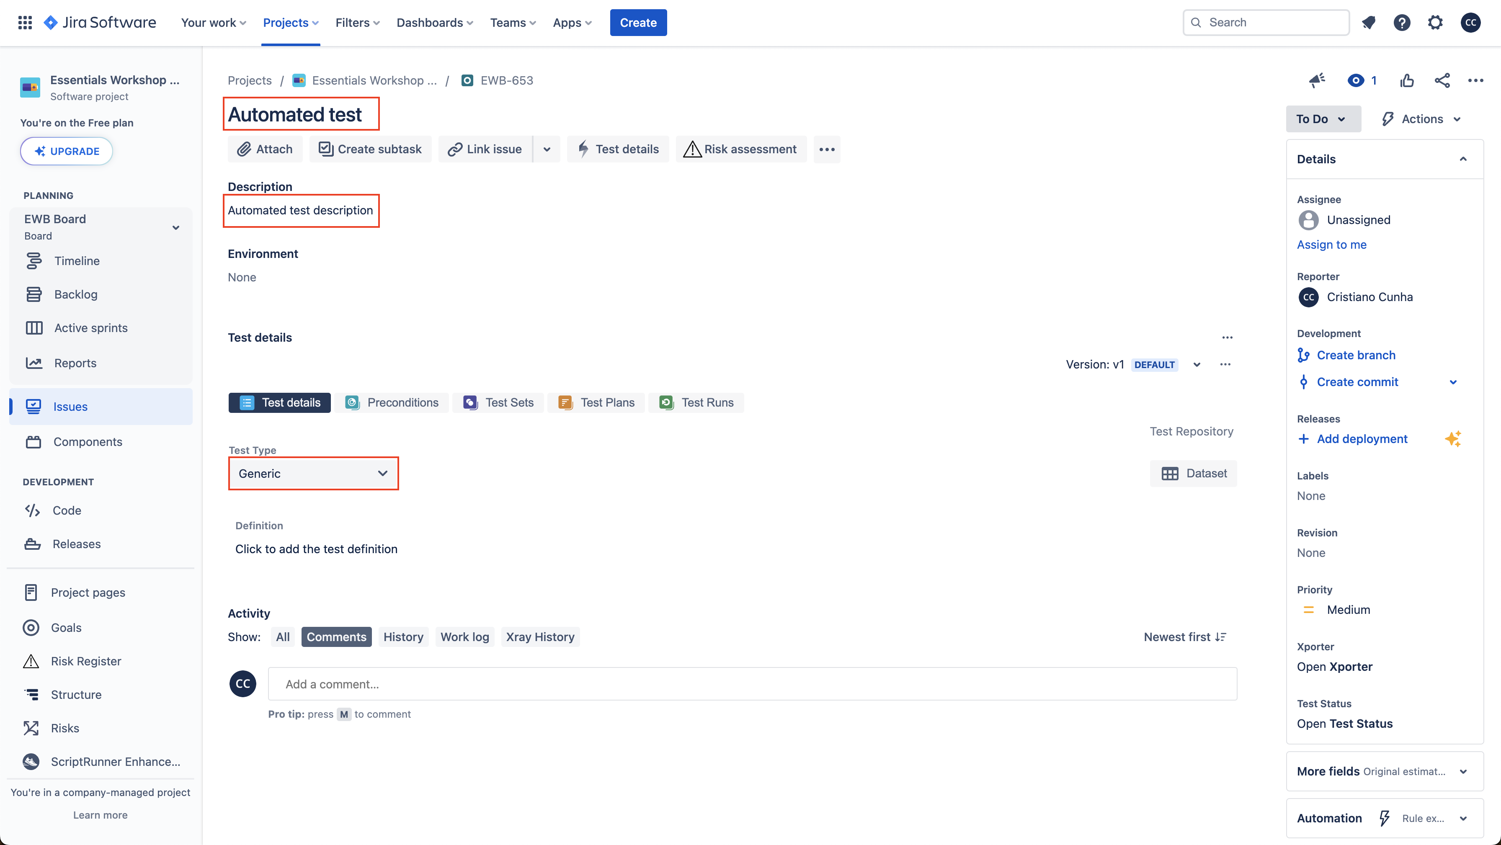This screenshot has height=845, width=1501.
Task: Switch to the Test Runs tab
Action: pos(696,403)
